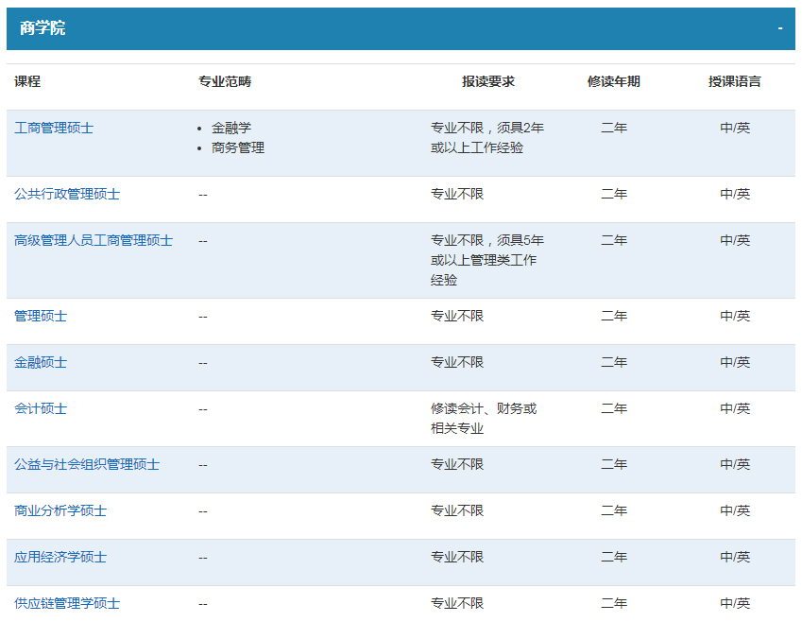Open the 高级管理人员工商管理硕士 link
Viewport: 802px width, 639px height.
[94, 240]
